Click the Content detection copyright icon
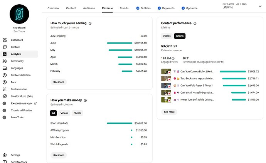266x163 pixels. [5, 75]
